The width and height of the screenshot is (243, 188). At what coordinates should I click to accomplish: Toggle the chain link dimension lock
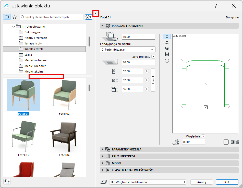click(x=153, y=80)
